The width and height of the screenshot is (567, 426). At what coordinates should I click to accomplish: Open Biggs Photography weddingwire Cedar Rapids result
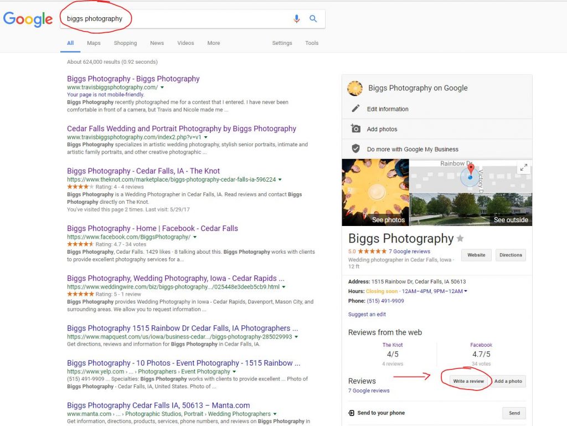click(176, 279)
